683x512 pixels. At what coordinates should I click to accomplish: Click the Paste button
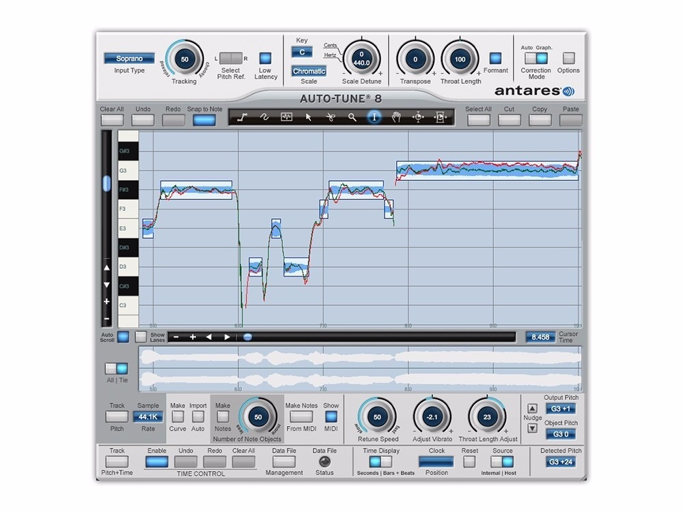[x=570, y=120]
